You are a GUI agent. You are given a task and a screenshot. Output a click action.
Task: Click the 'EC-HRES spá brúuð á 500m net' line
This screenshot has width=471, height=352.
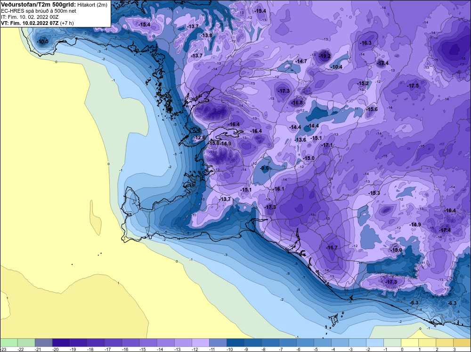pyautogui.click(x=38, y=11)
